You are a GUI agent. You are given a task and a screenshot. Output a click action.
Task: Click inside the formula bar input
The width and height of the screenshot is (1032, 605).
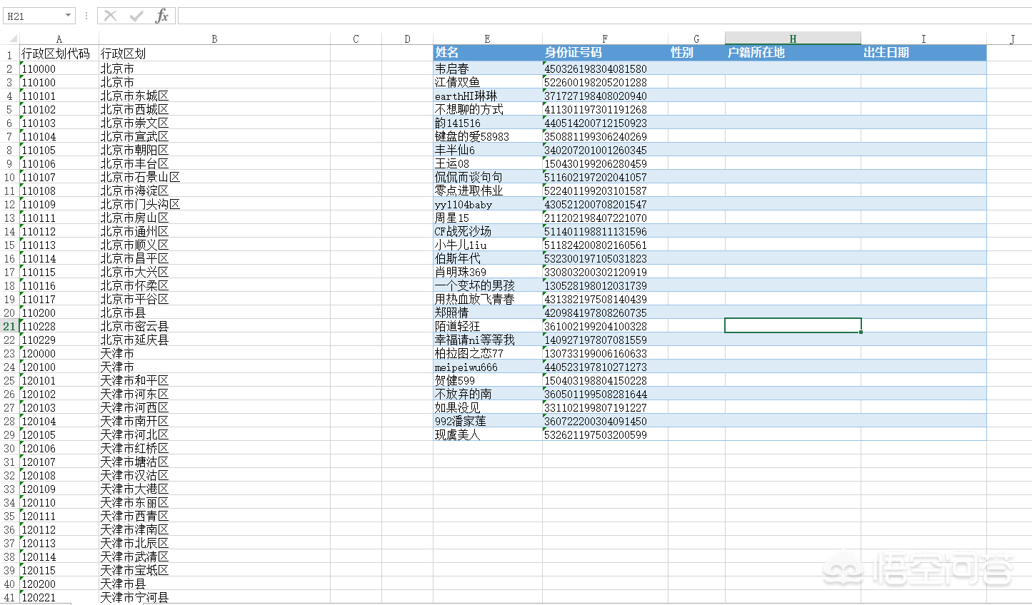pos(603,16)
